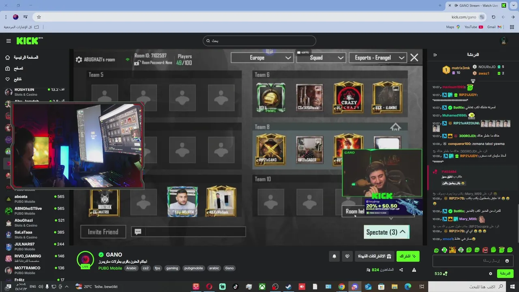Click the chat message input box

click(473, 261)
